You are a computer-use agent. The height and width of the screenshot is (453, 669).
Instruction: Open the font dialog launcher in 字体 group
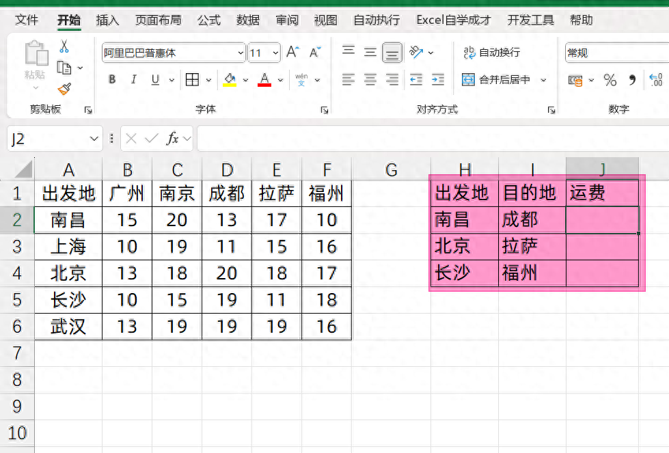[325, 110]
